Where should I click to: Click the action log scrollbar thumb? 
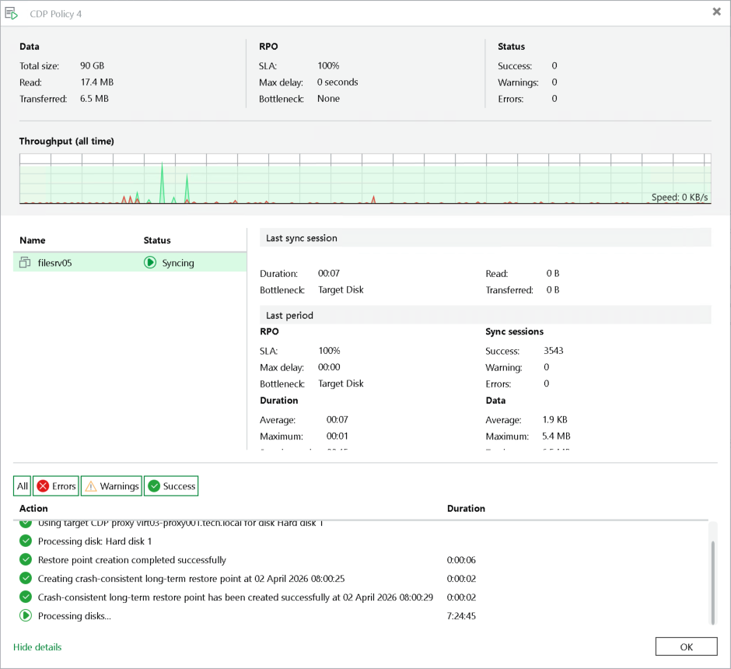tap(713, 582)
